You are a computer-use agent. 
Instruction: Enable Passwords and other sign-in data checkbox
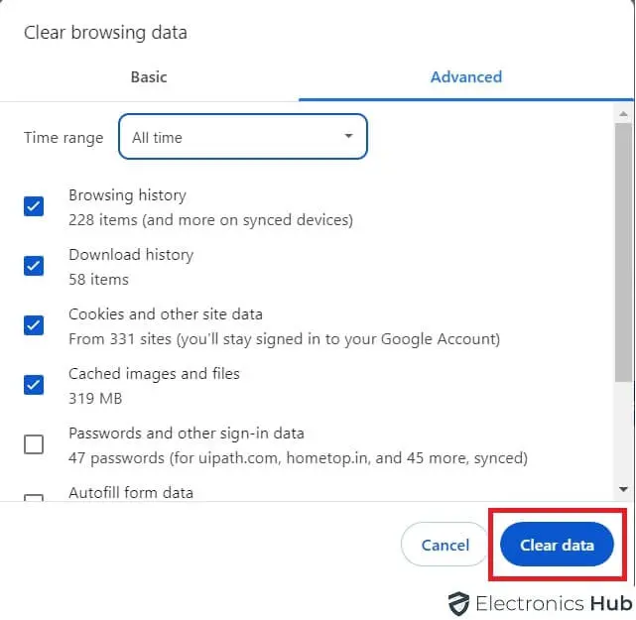34,444
